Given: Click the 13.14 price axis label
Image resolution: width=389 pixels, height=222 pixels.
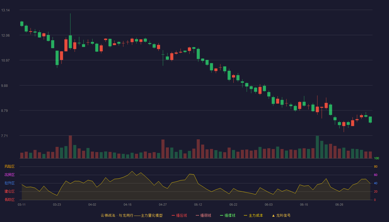Looking at the screenshot, I should (x=5, y=10).
